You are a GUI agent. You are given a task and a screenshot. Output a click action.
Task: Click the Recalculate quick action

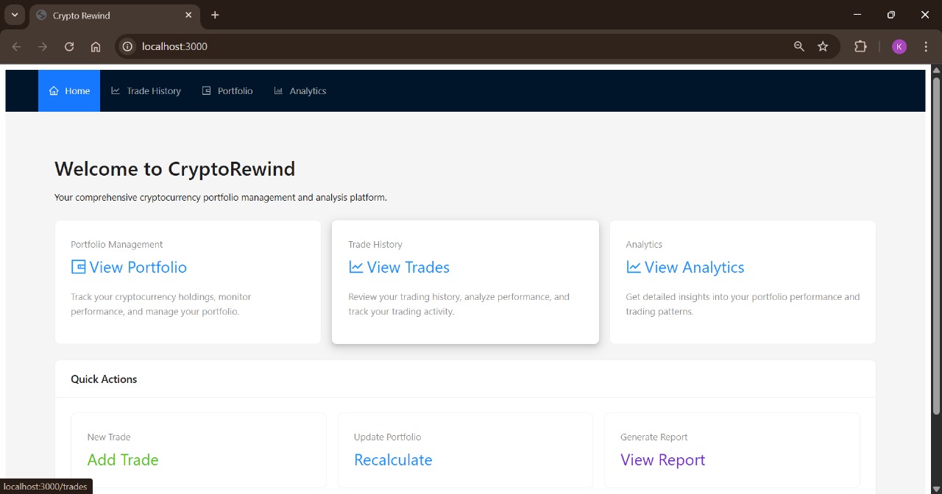tap(393, 459)
